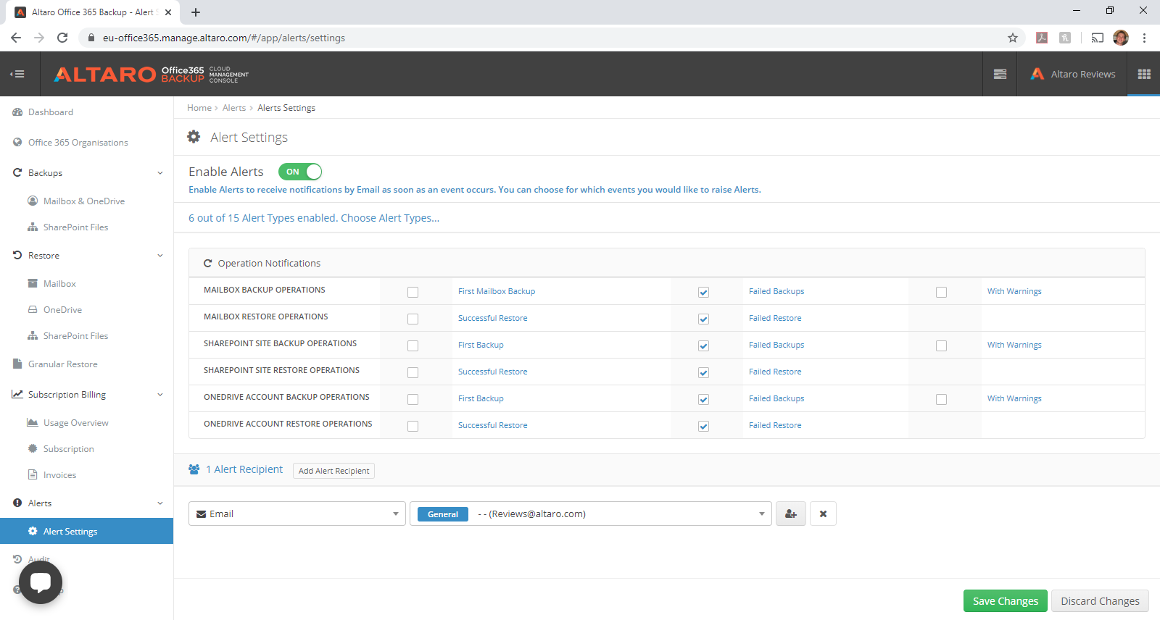Screen dimensions: 1160x620
Task: Open the Chrome three-dot menu
Action: [x=1144, y=38]
